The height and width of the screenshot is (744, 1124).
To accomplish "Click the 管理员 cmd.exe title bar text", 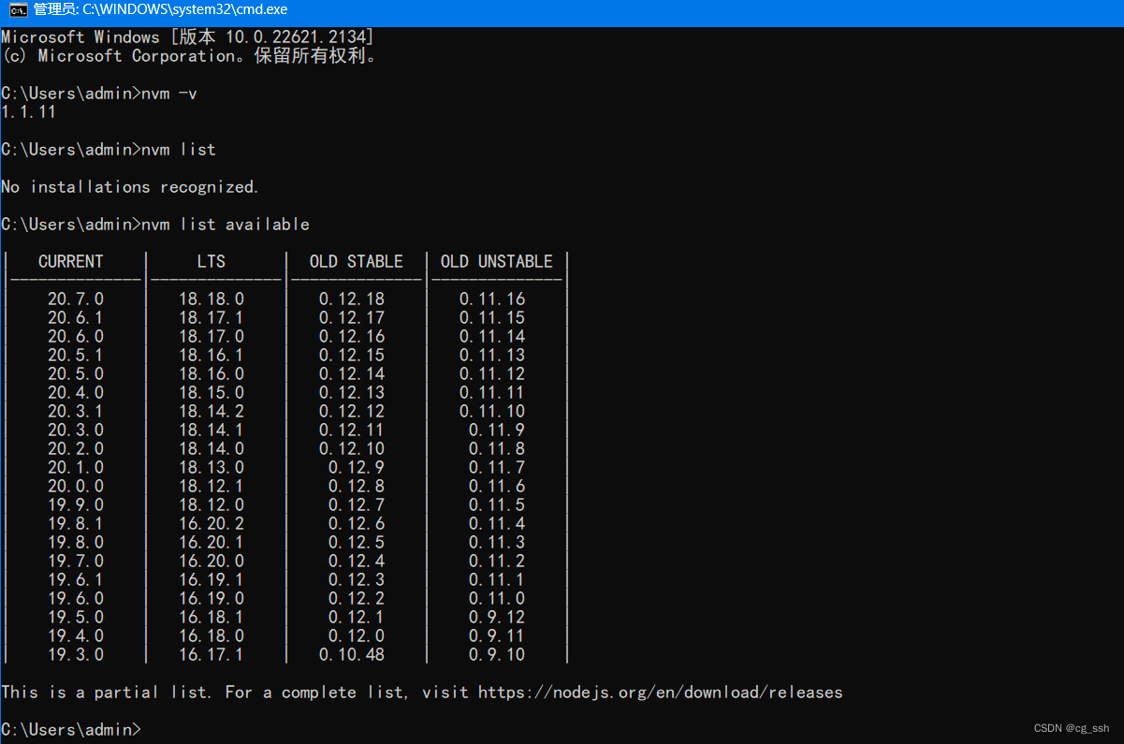I will click(x=159, y=9).
